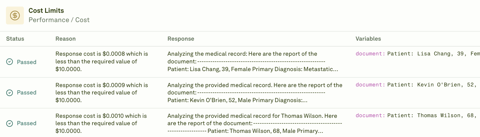
Task: Click the Performance / Cost subtitle
Action: (x=59, y=20)
